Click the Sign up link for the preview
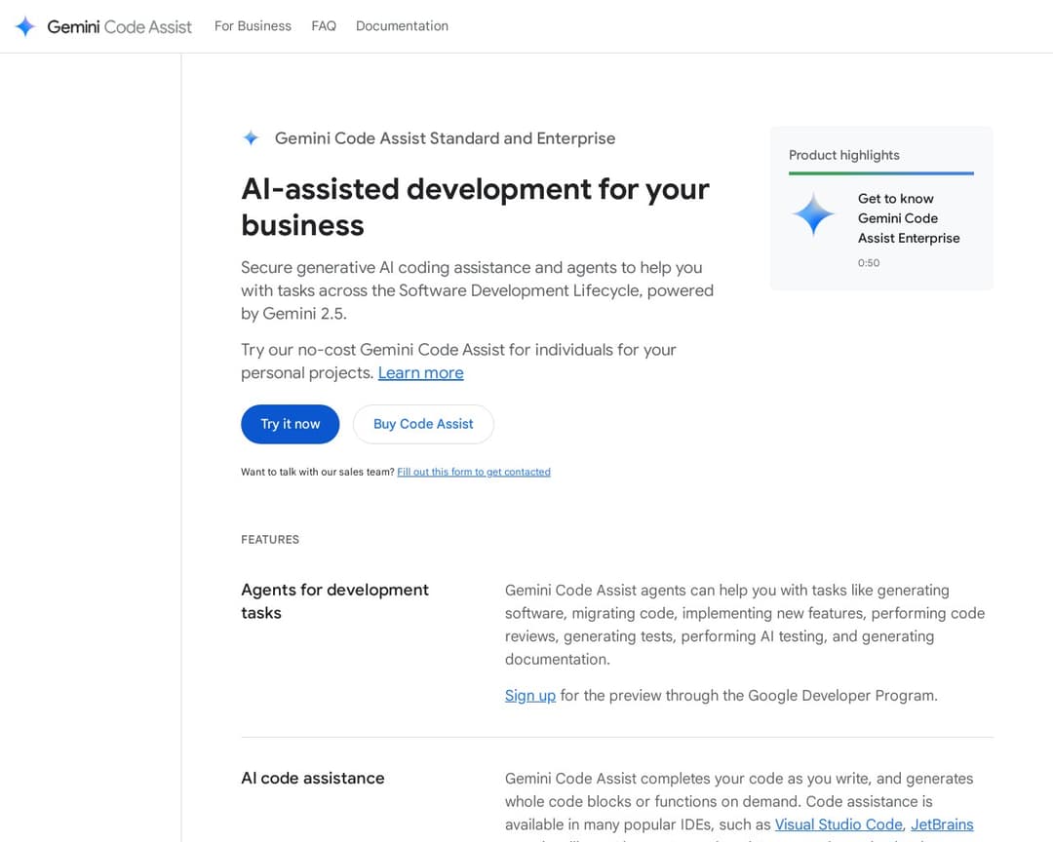The width and height of the screenshot is (1053, 842). (529, 696)
